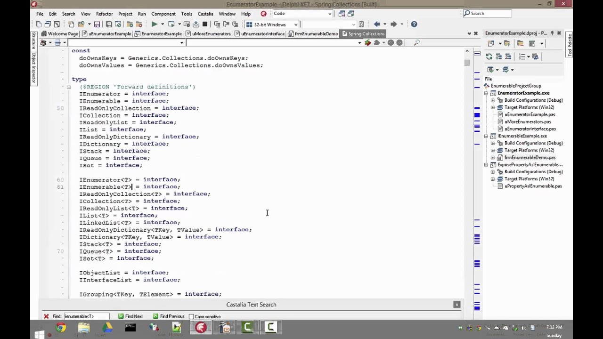The height and width of the screenshot is (339, 603).
Task: Collapse the ExposePropertyAsIEnumerable project node
Action: pyautogui.click(x=486, y=165)
